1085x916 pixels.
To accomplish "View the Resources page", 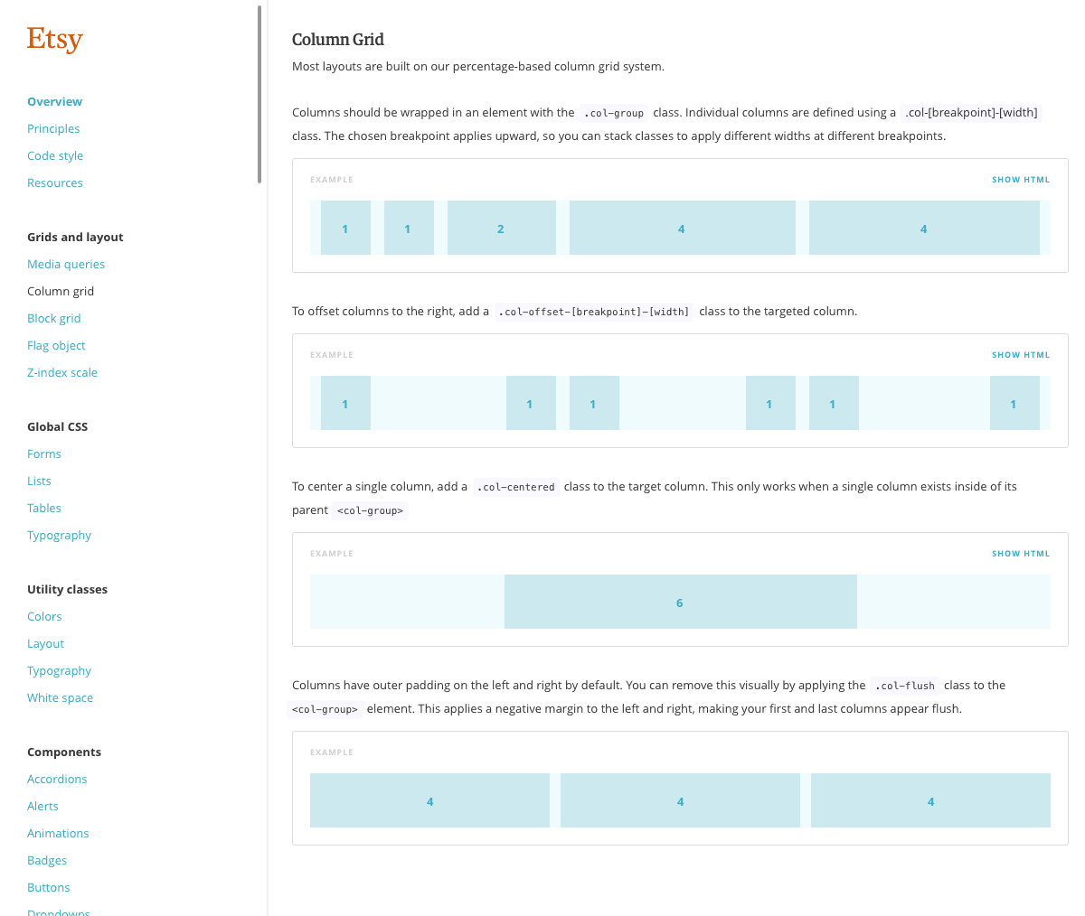I will [x=55, y=182].
